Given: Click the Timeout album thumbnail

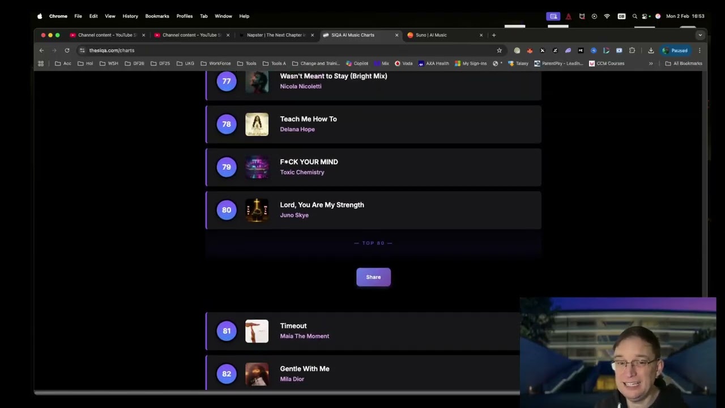Looking at the screenshot, I should point(257,331).
